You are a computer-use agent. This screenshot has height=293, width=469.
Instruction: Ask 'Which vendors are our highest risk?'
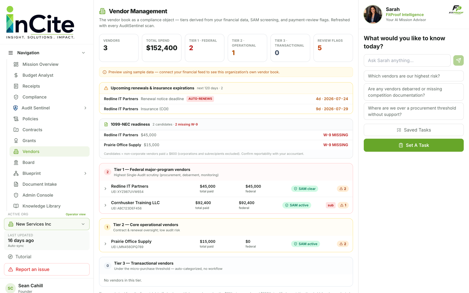click(414, 76)
